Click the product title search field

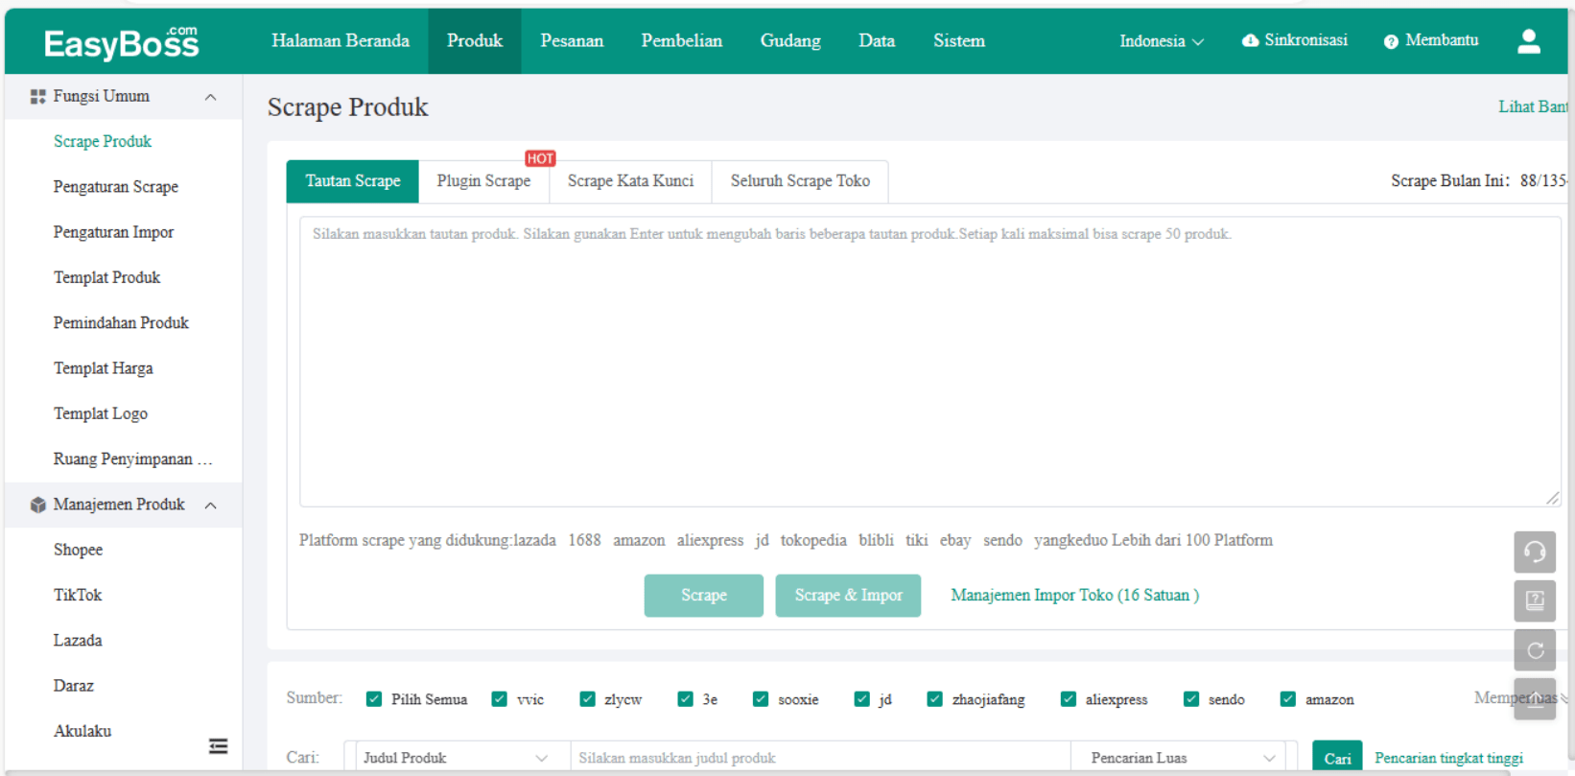820,758
